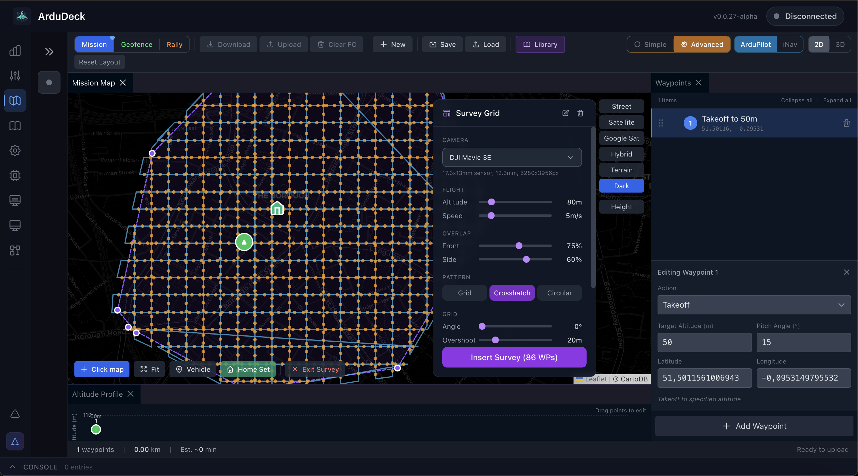This screenshot has height=476, width=858.
Task: Grab the waypoint 1 drag handle
Action: click(x=661, y=123)
